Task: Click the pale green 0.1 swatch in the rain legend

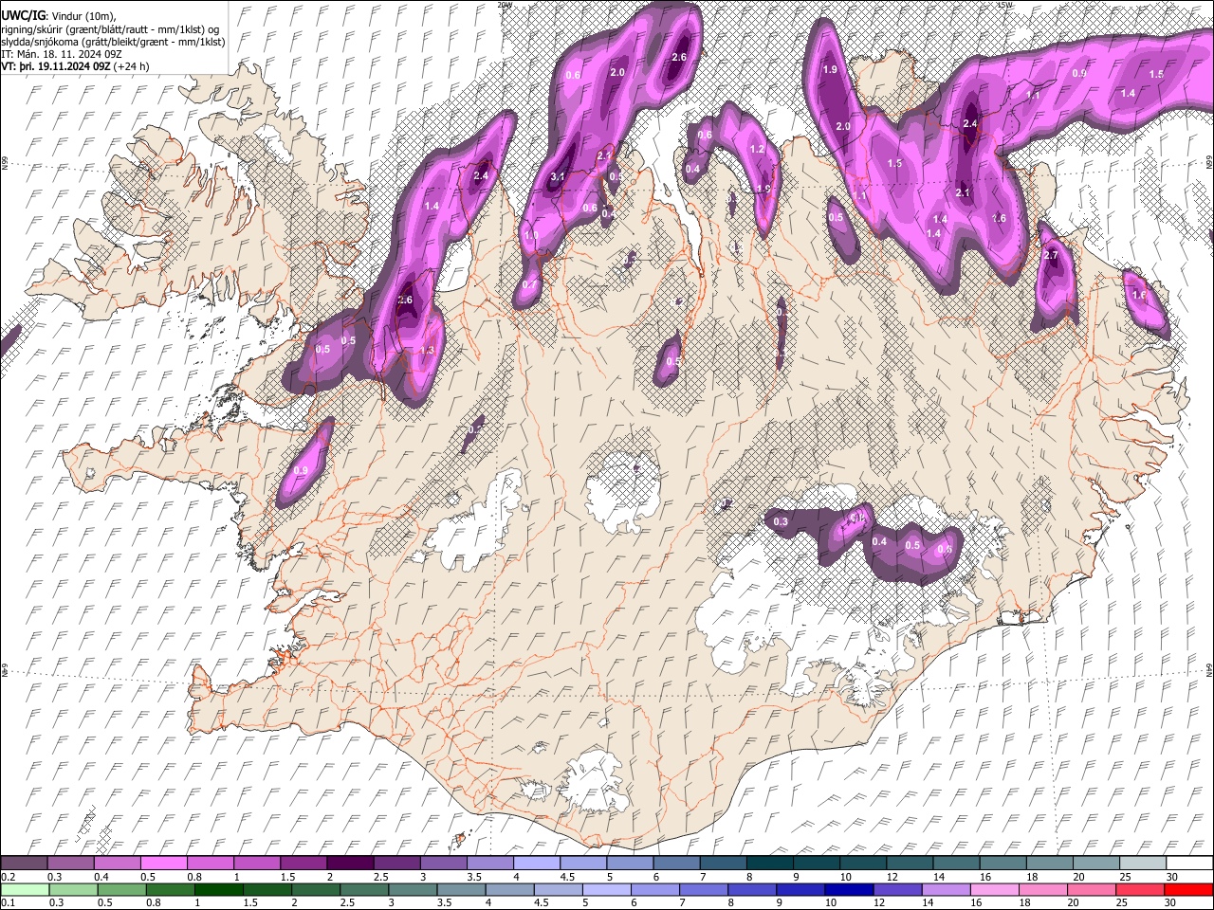Action: click(x=25, y=889)
